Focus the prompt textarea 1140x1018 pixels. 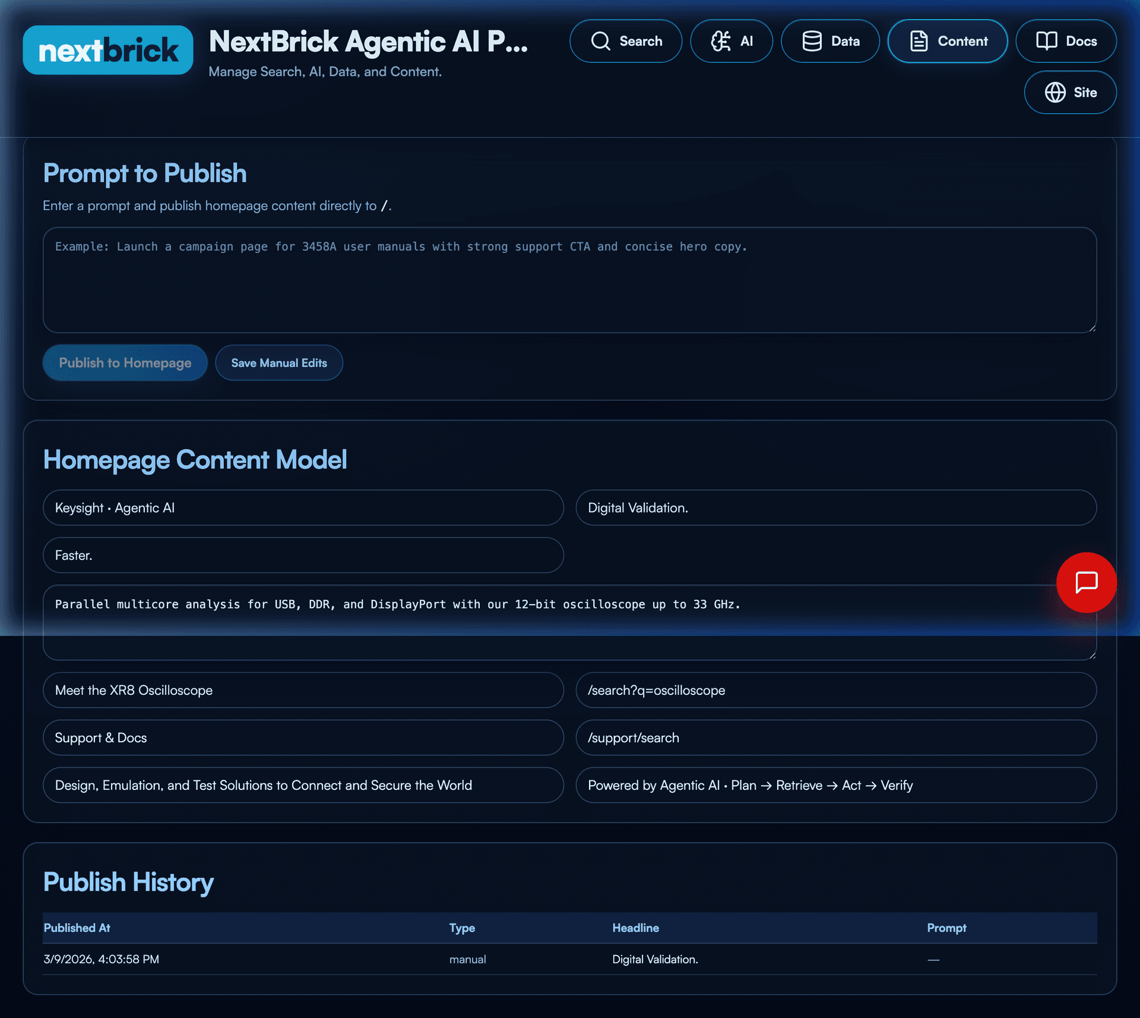point(570,280)
